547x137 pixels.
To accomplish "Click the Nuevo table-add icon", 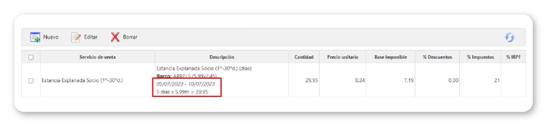I will click(35, 37).
